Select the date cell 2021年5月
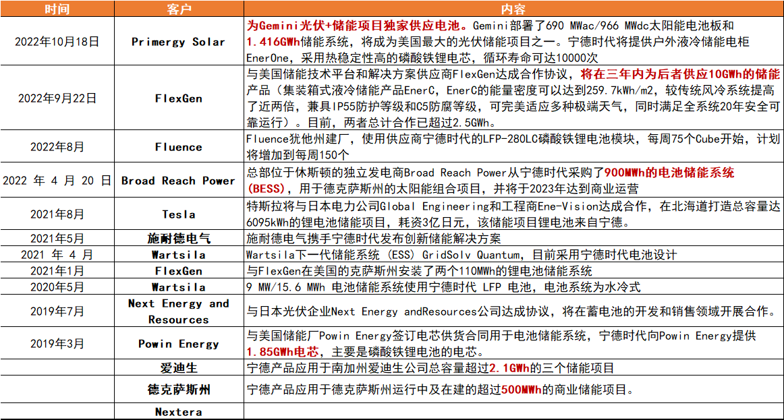The image size is (784, 420). pos(57,238)
